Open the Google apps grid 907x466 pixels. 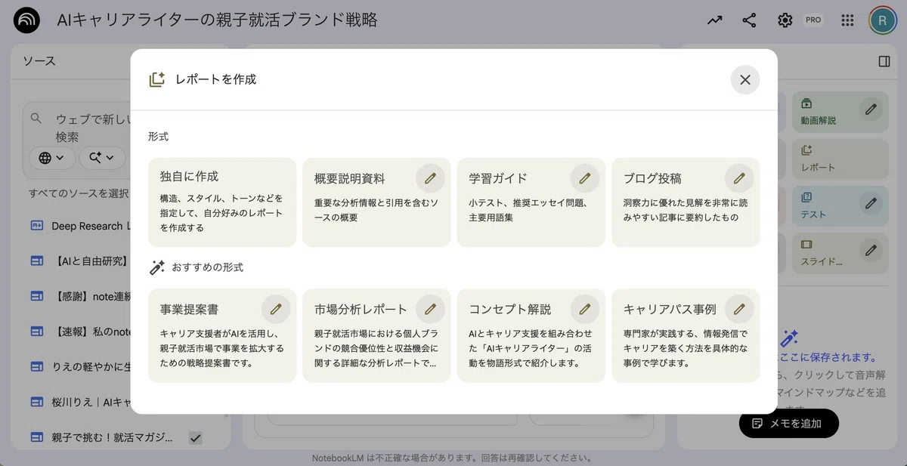pos(848,20)
